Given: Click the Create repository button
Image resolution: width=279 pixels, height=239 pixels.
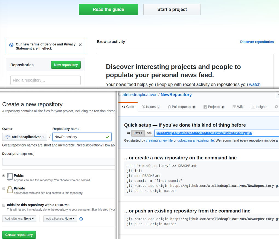Looking at the screenshot, I should tap(19, 235).
